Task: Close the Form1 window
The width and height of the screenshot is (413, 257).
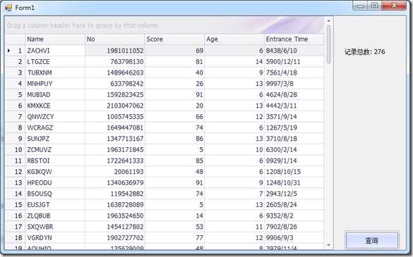Action: click(394, 6)
